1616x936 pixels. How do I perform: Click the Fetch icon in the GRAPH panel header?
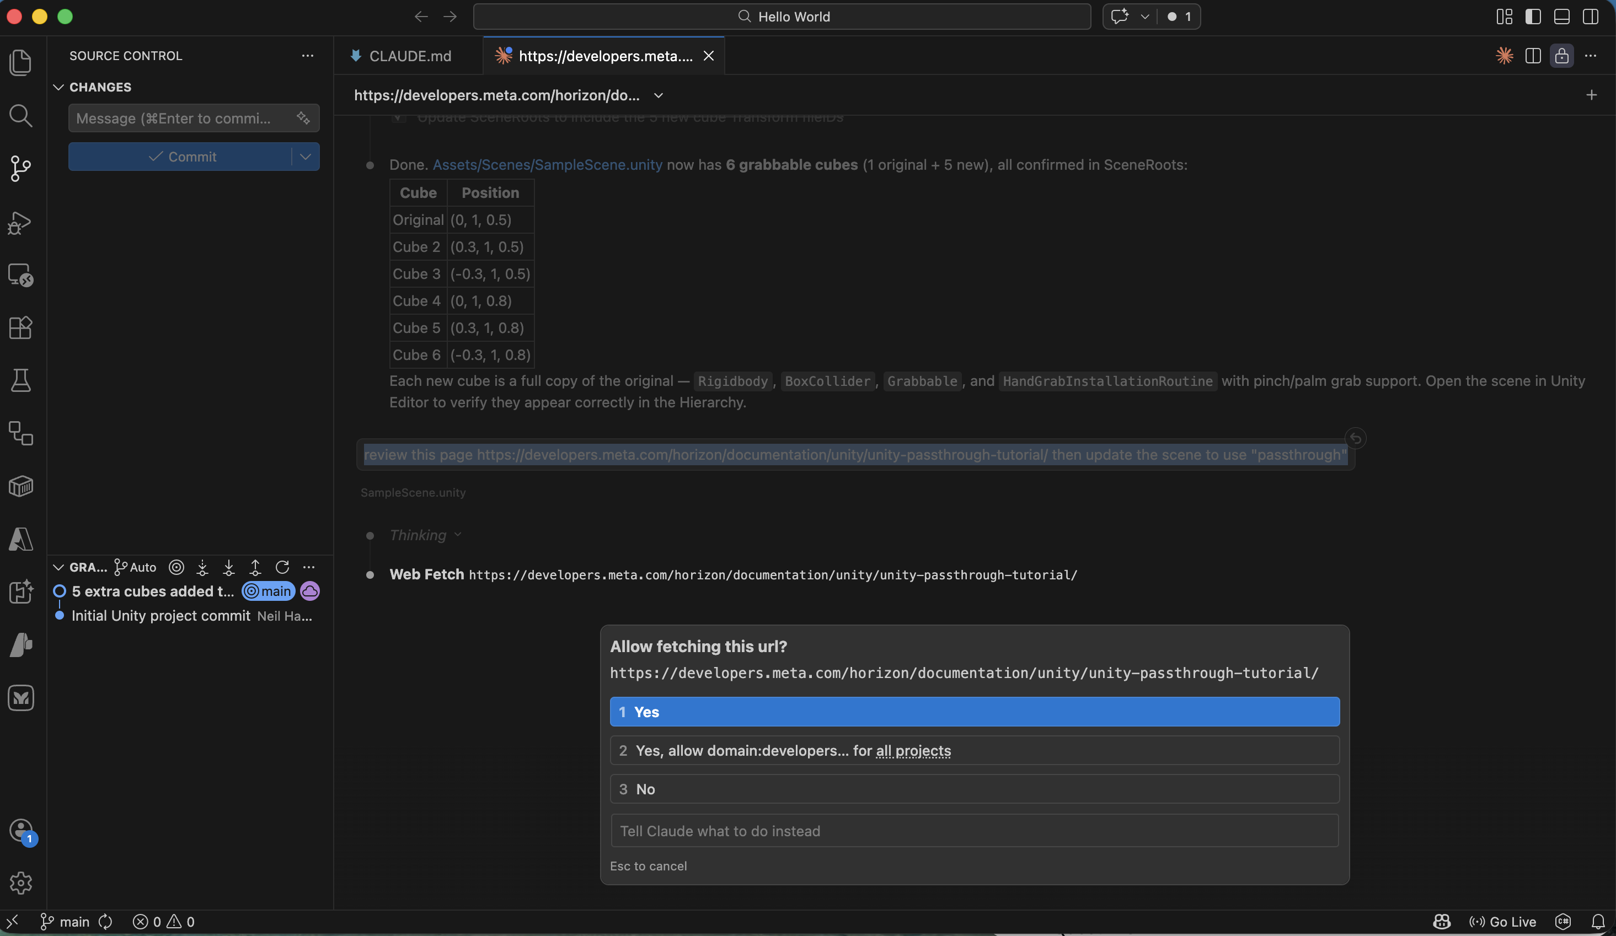click(202, 567)
